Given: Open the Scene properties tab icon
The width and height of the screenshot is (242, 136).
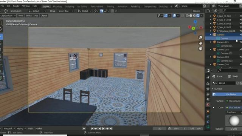Looking at the screenshot, I should pos(208,99).
